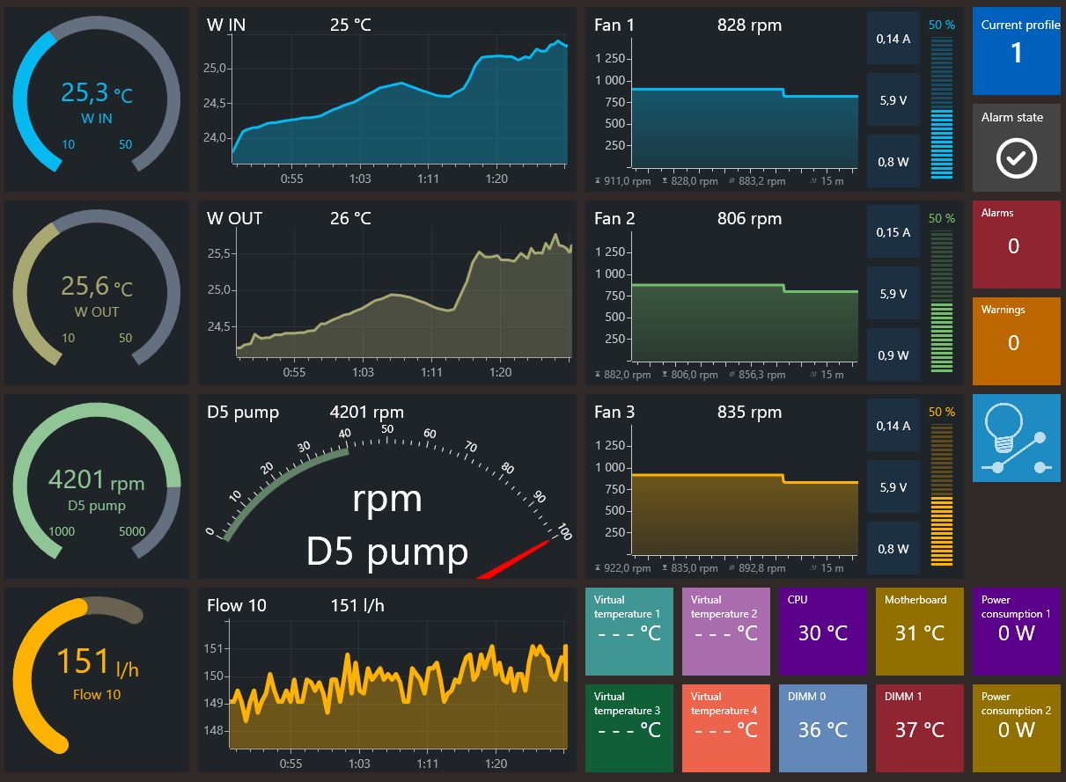Select the Current profile 1 tile
Image resolution: width=1066 pixels, height=782 pixels.
click(1016, 51)
